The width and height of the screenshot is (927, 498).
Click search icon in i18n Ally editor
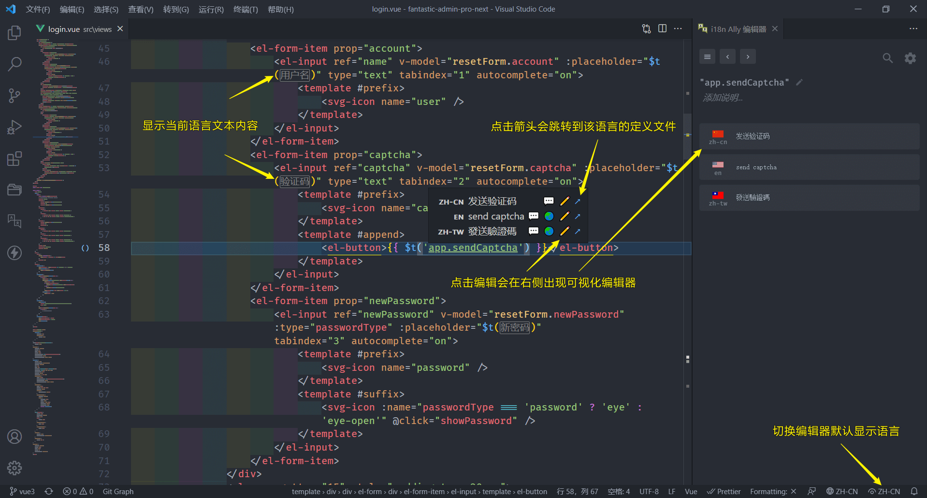[887, 59]
